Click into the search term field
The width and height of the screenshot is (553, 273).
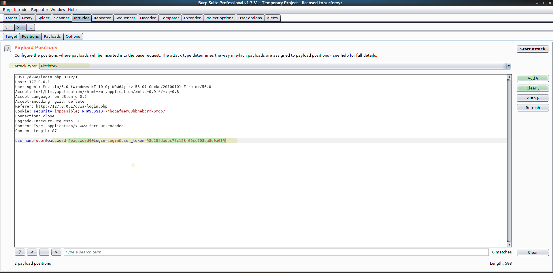[x=276, y=252]
